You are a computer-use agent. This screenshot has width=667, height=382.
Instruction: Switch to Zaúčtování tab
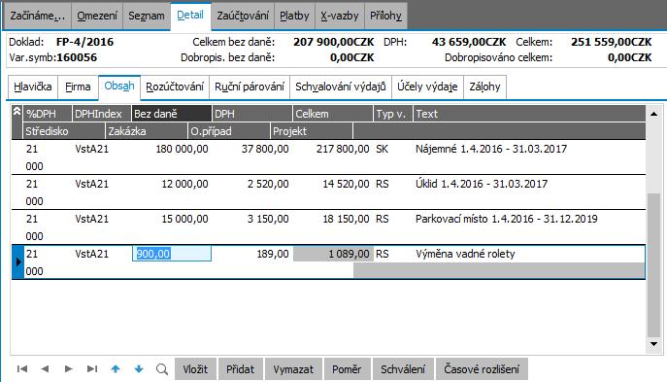tap(243, 16)
